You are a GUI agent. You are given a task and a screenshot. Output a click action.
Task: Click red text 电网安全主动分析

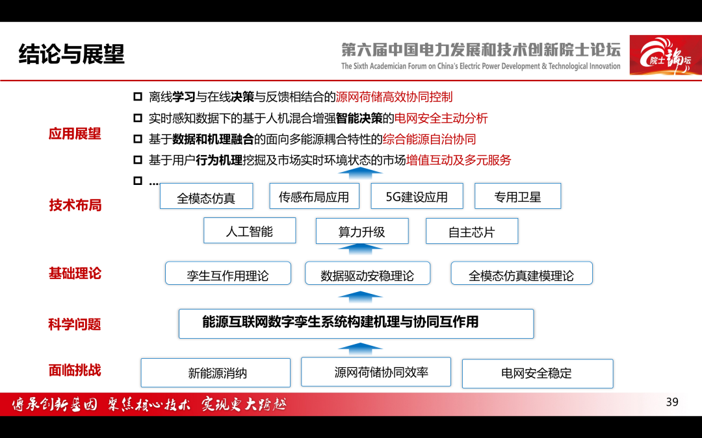coord(441,119)
